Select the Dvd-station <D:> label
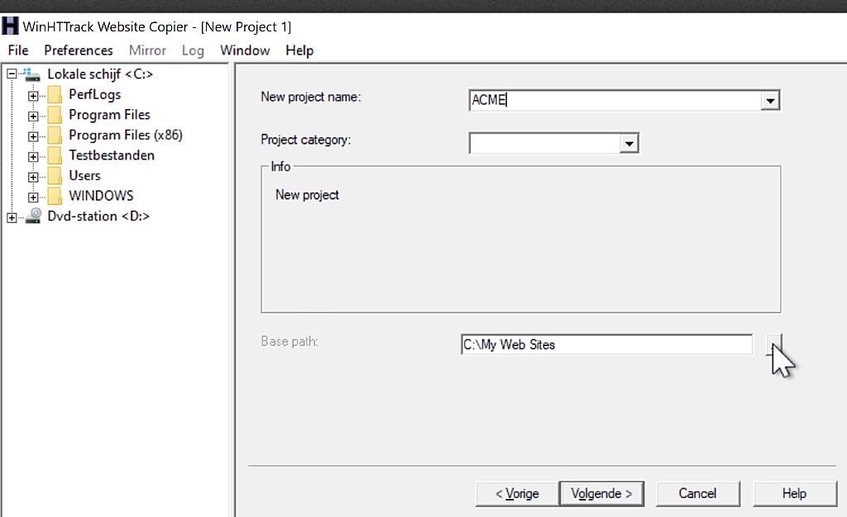Image resolution: width=847 pixels, height=517 pixels. (x=98, y=216)
